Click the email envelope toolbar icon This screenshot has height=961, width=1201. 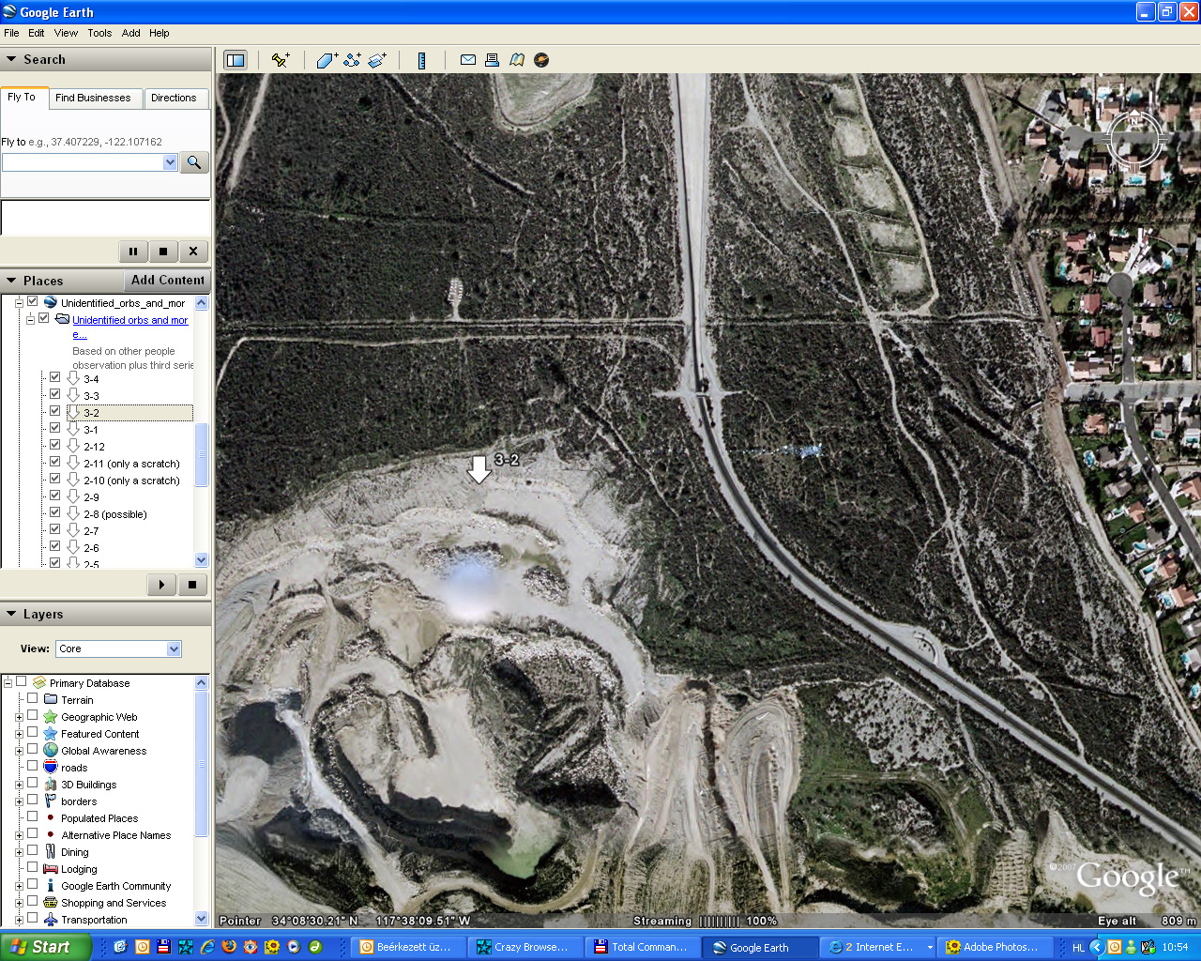point(467,60)
